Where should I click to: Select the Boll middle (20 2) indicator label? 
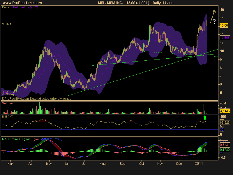pos(26,7)
